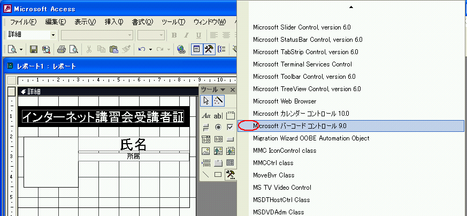467x216 pixels.
Task: Click the File Search icon beside Save
Action: coord(46,49)
